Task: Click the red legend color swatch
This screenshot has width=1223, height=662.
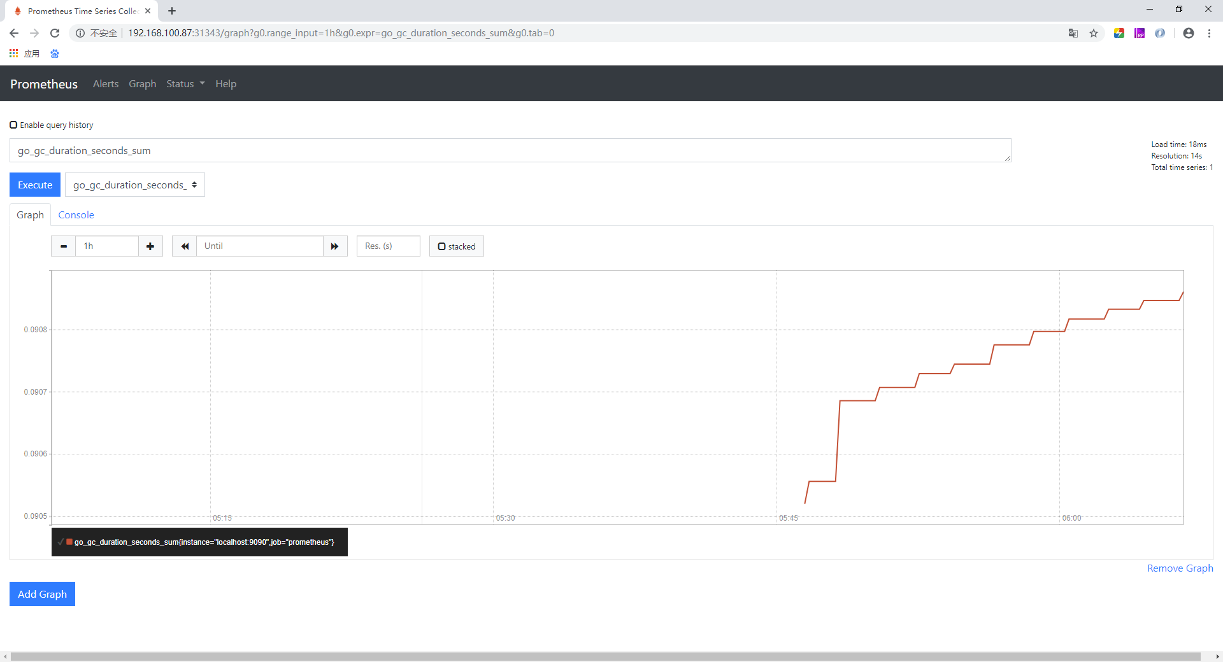Action: coord(69,542)
